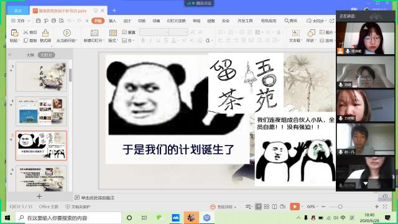Click the Cut (剪切) scissors tool
The image size is (398, 224).
[x=30, y=32]
